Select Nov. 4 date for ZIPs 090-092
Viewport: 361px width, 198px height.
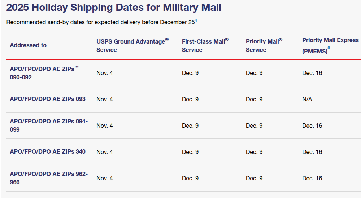pos(105,73)
